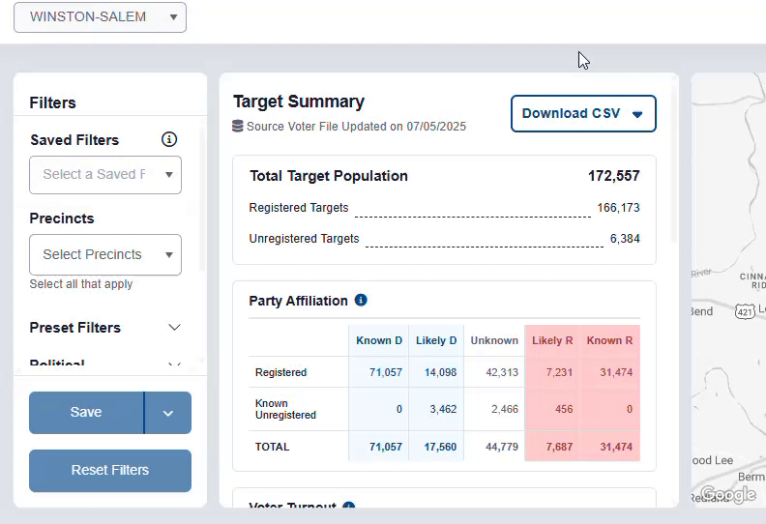Click the Unknown column header
Image resolution: width=766 pixels, height=524 pixels.
(x=494, y=340)
